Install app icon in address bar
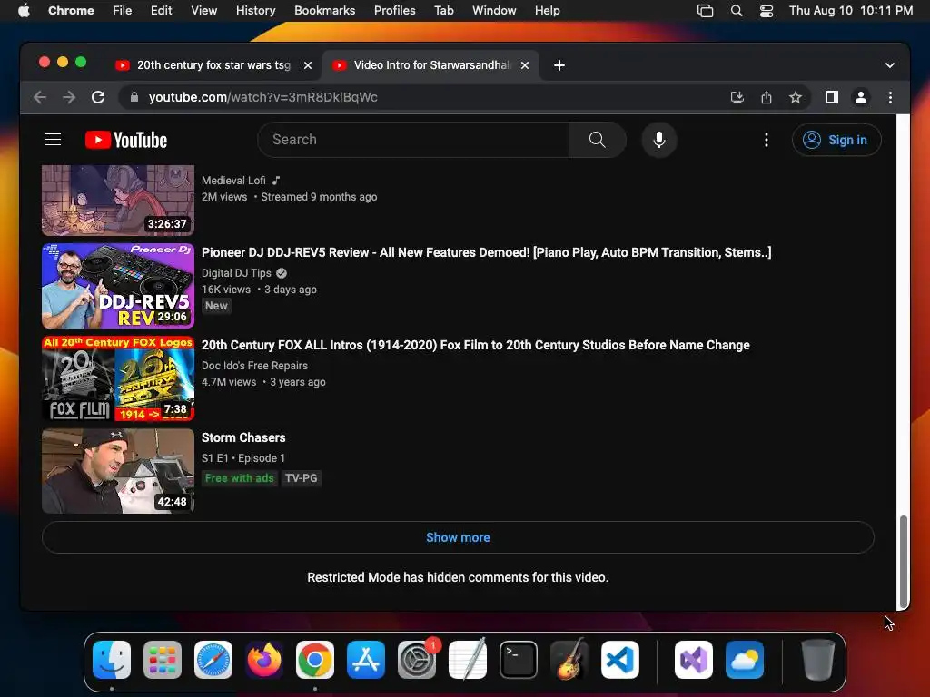Screen dimensions: 930x697 point(737,97)
